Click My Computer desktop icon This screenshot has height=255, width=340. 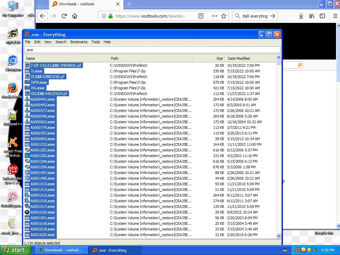click(13, 9)
